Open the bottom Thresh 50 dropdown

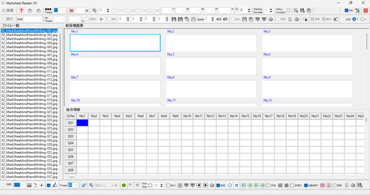click(73, 185)
